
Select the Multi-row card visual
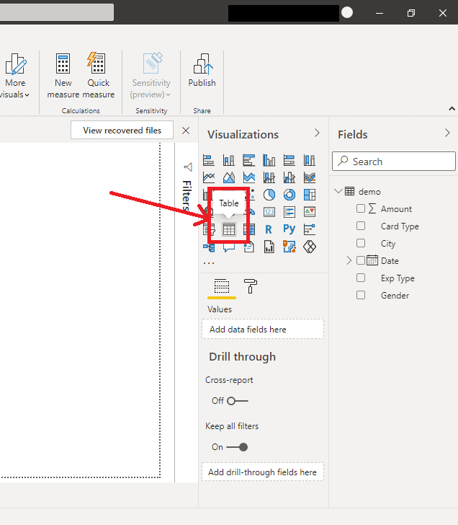click(289, 212)
